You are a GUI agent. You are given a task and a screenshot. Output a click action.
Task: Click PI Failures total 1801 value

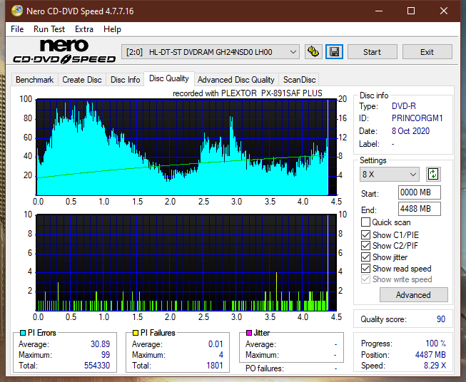click(215, 366)
